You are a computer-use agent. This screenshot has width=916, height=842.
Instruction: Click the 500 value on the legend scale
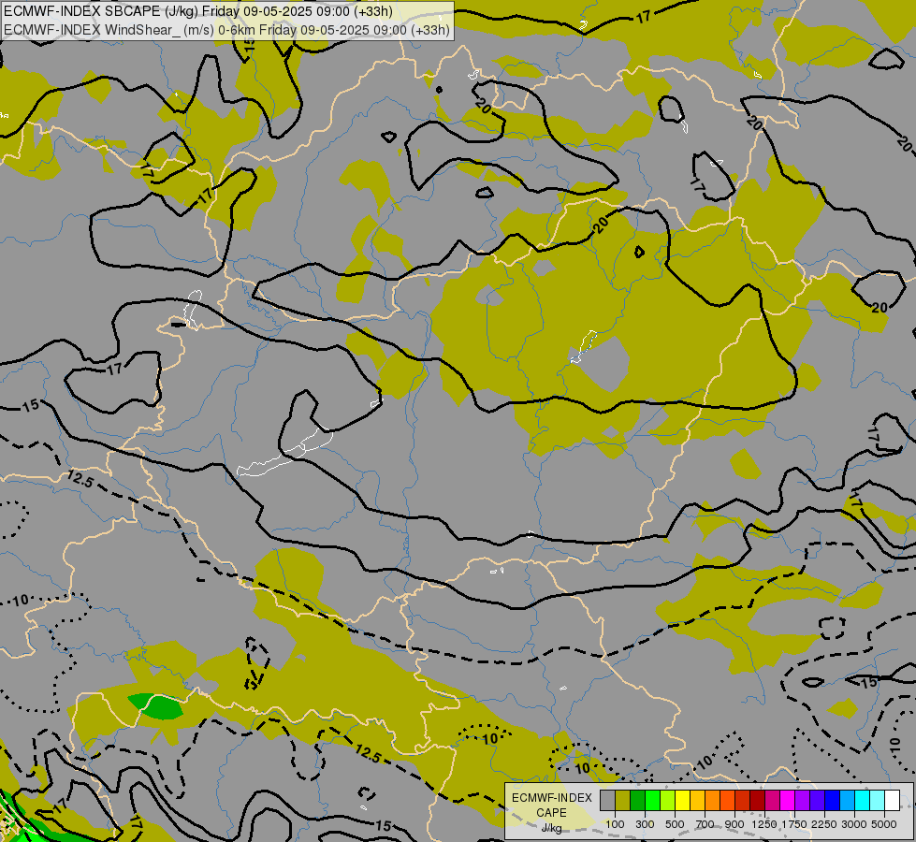(x=675, y=824)
